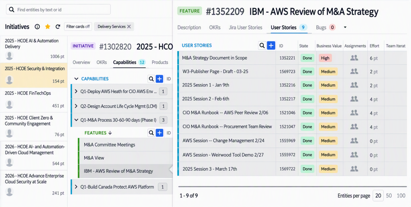Add a user story with the plus button

coord(271,46)
